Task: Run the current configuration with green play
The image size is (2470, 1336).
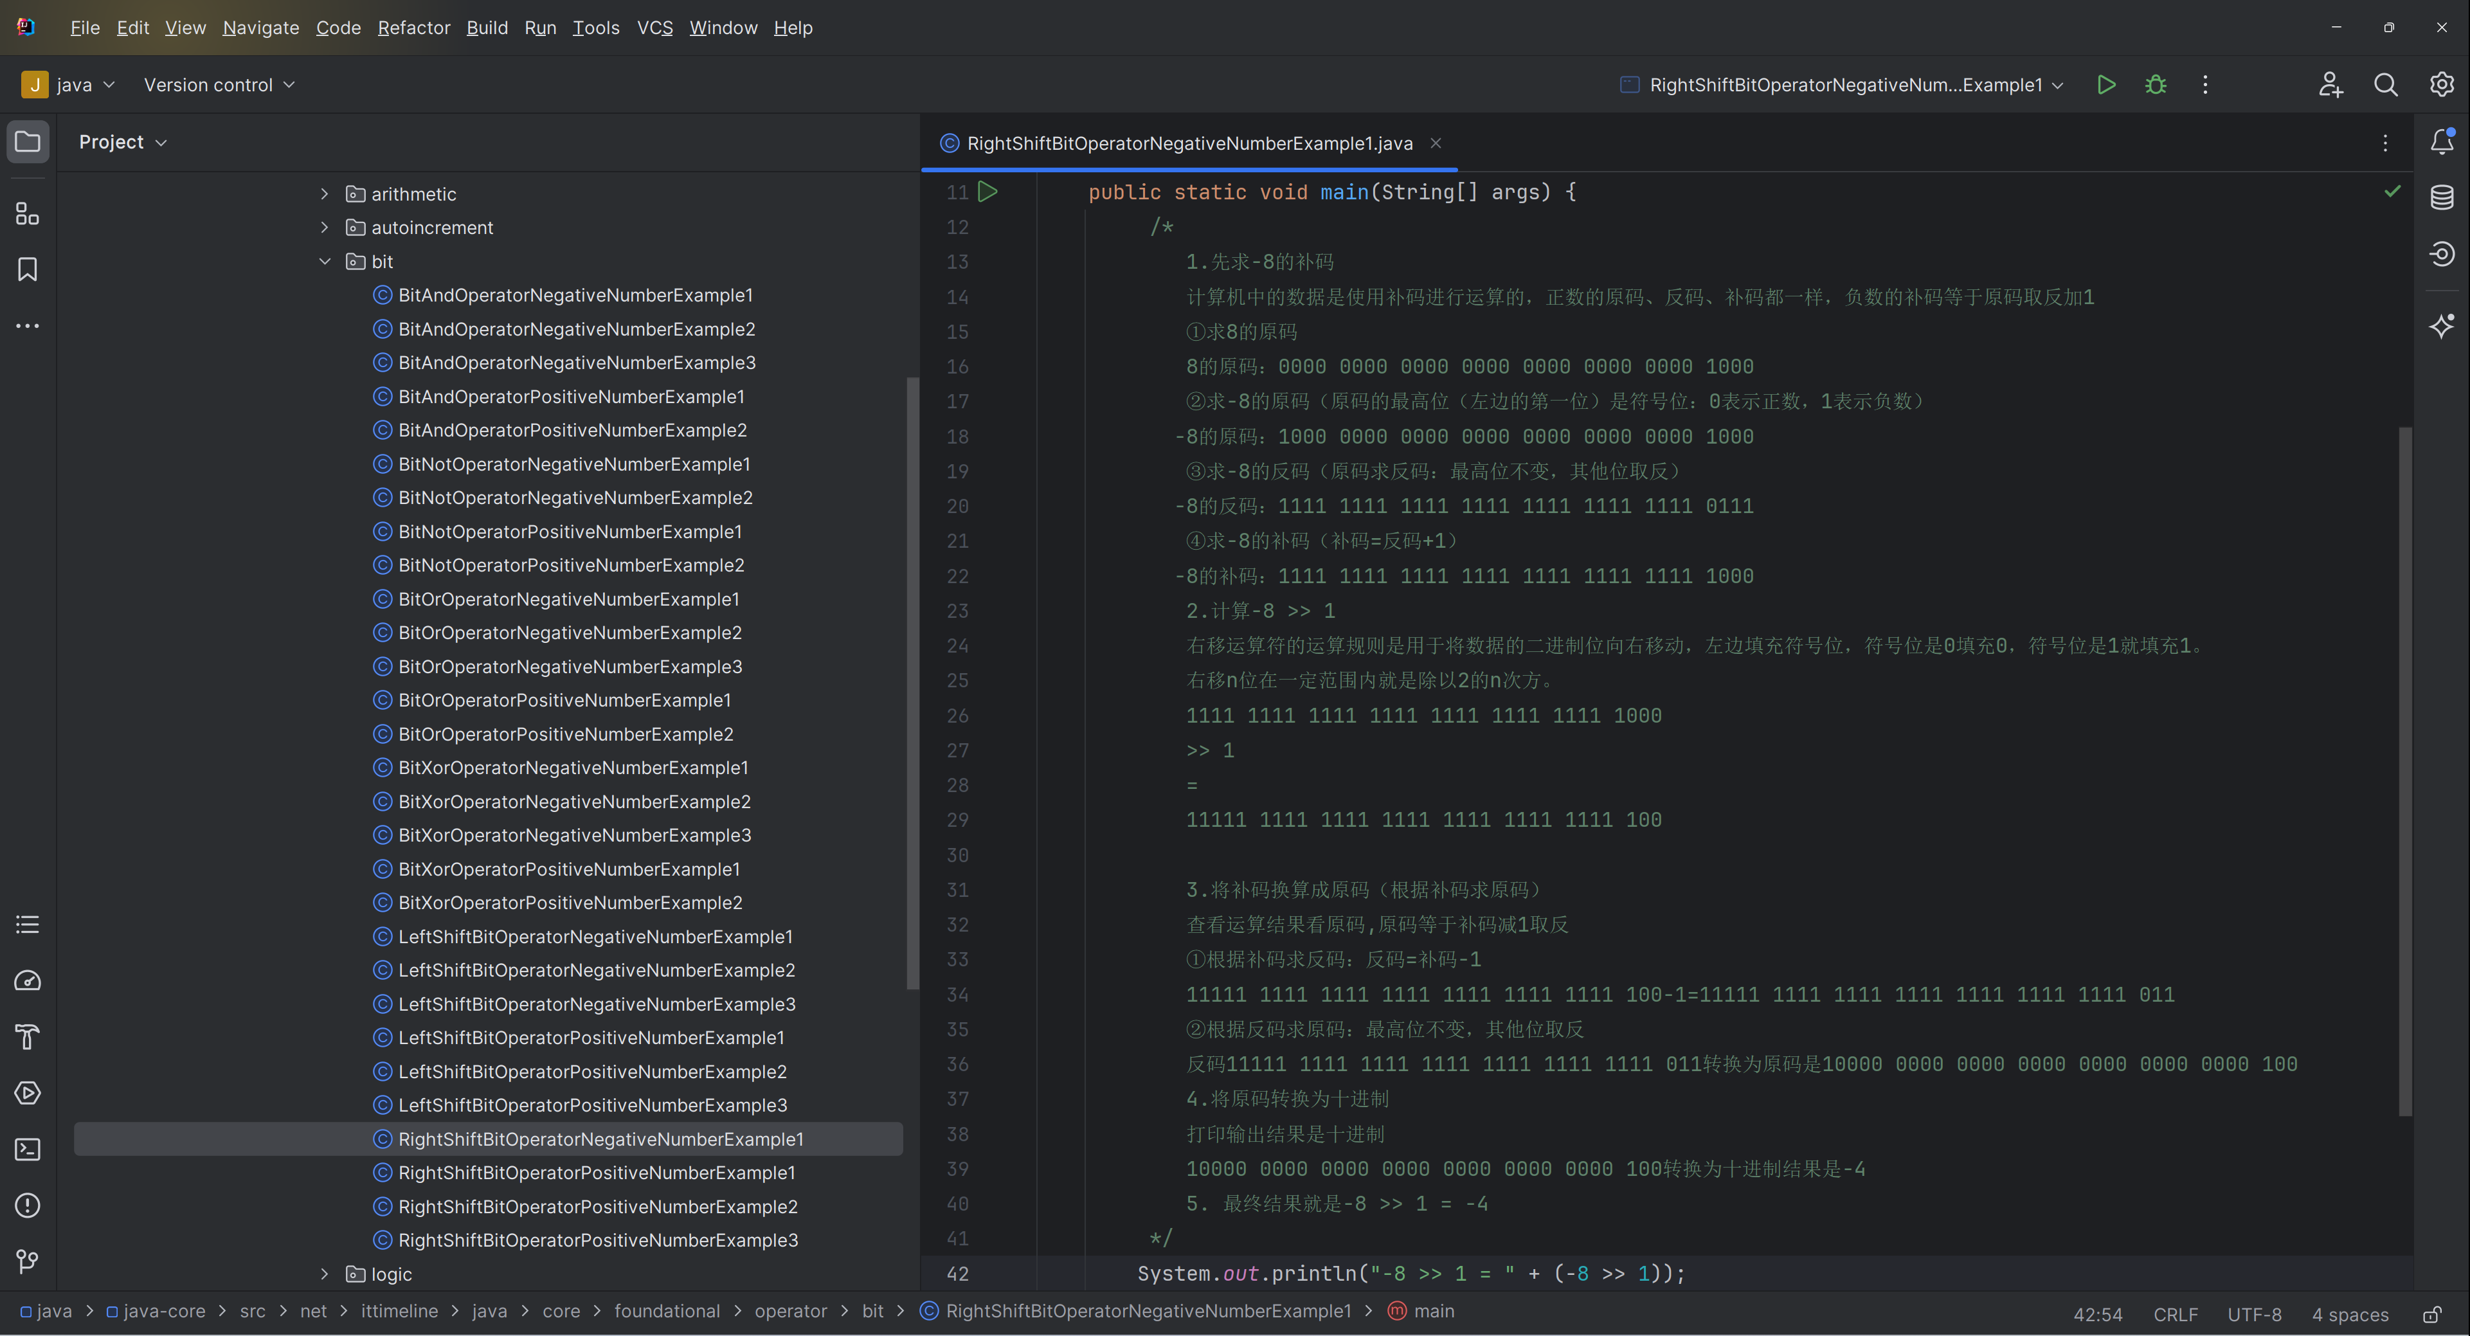Action: [x=2107, y=84]
